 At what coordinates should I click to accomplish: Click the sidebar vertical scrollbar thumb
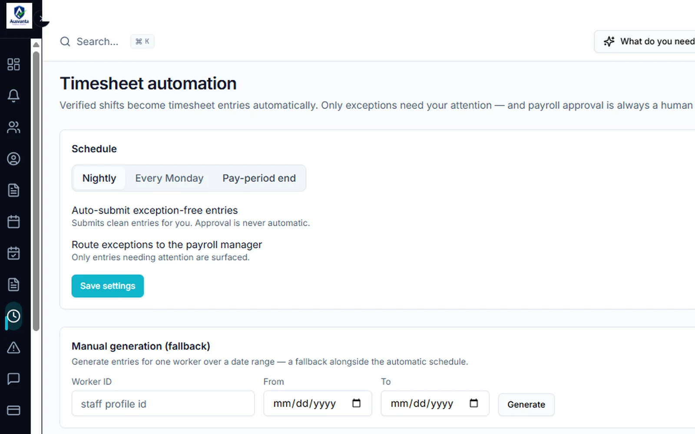(x=36, y=191)
